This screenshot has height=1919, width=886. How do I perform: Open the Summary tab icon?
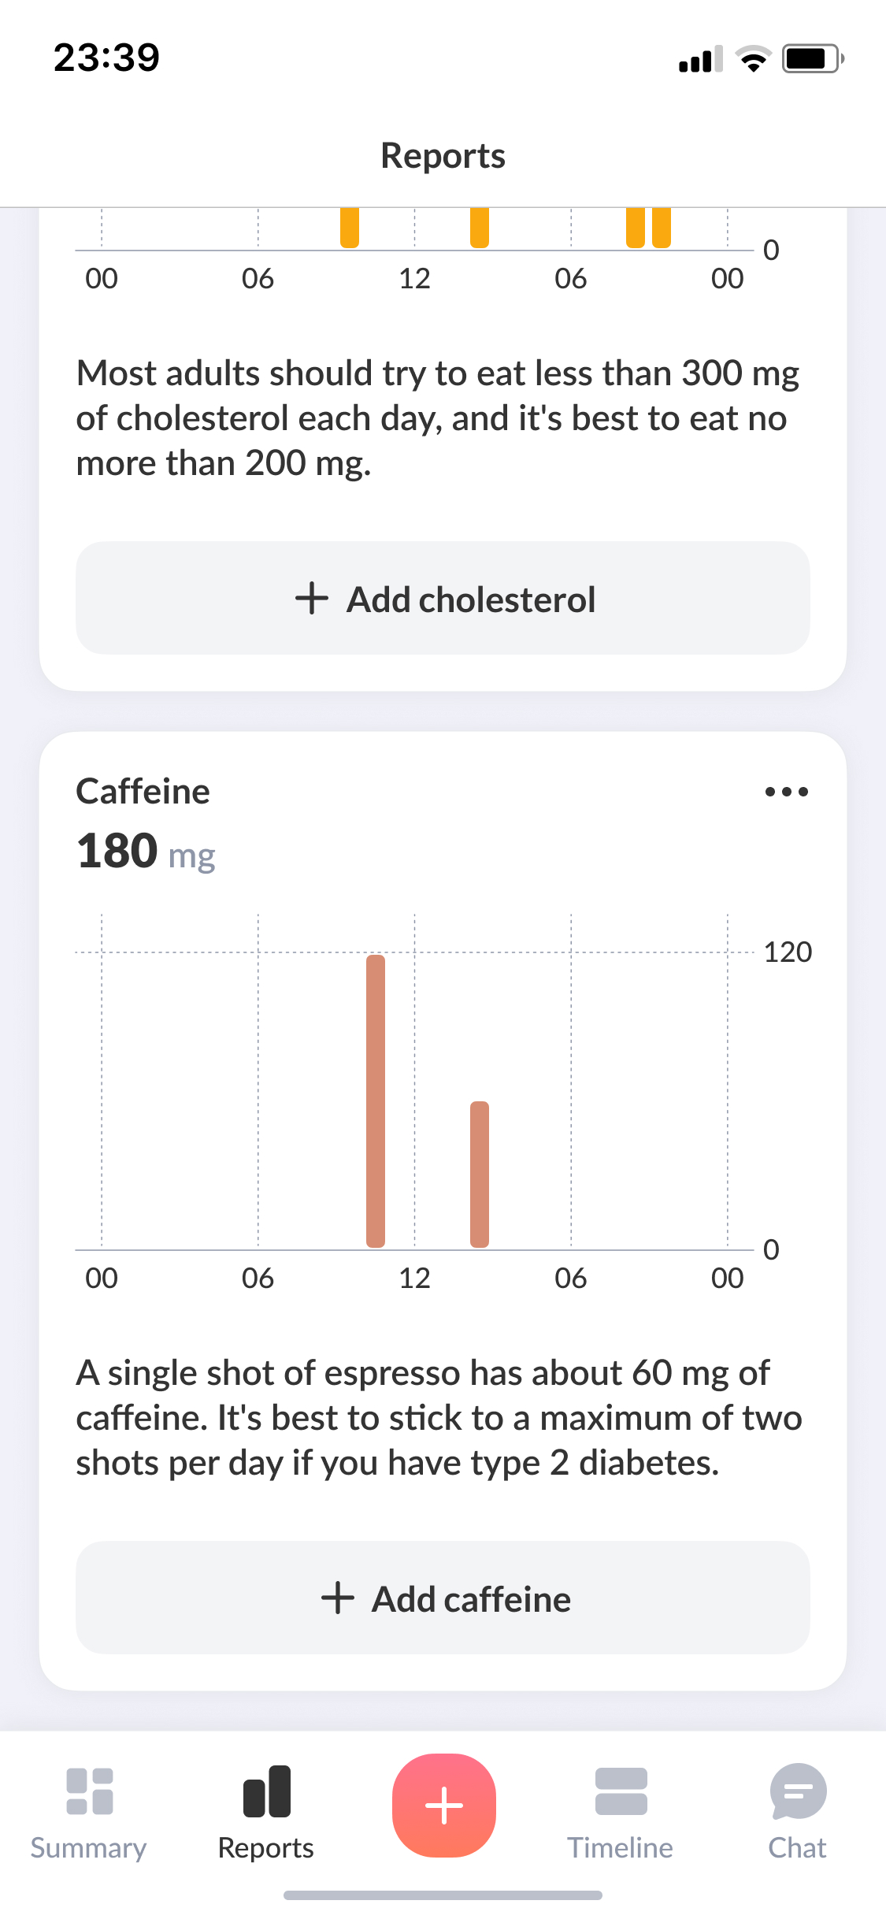[x=90, y=1791]
